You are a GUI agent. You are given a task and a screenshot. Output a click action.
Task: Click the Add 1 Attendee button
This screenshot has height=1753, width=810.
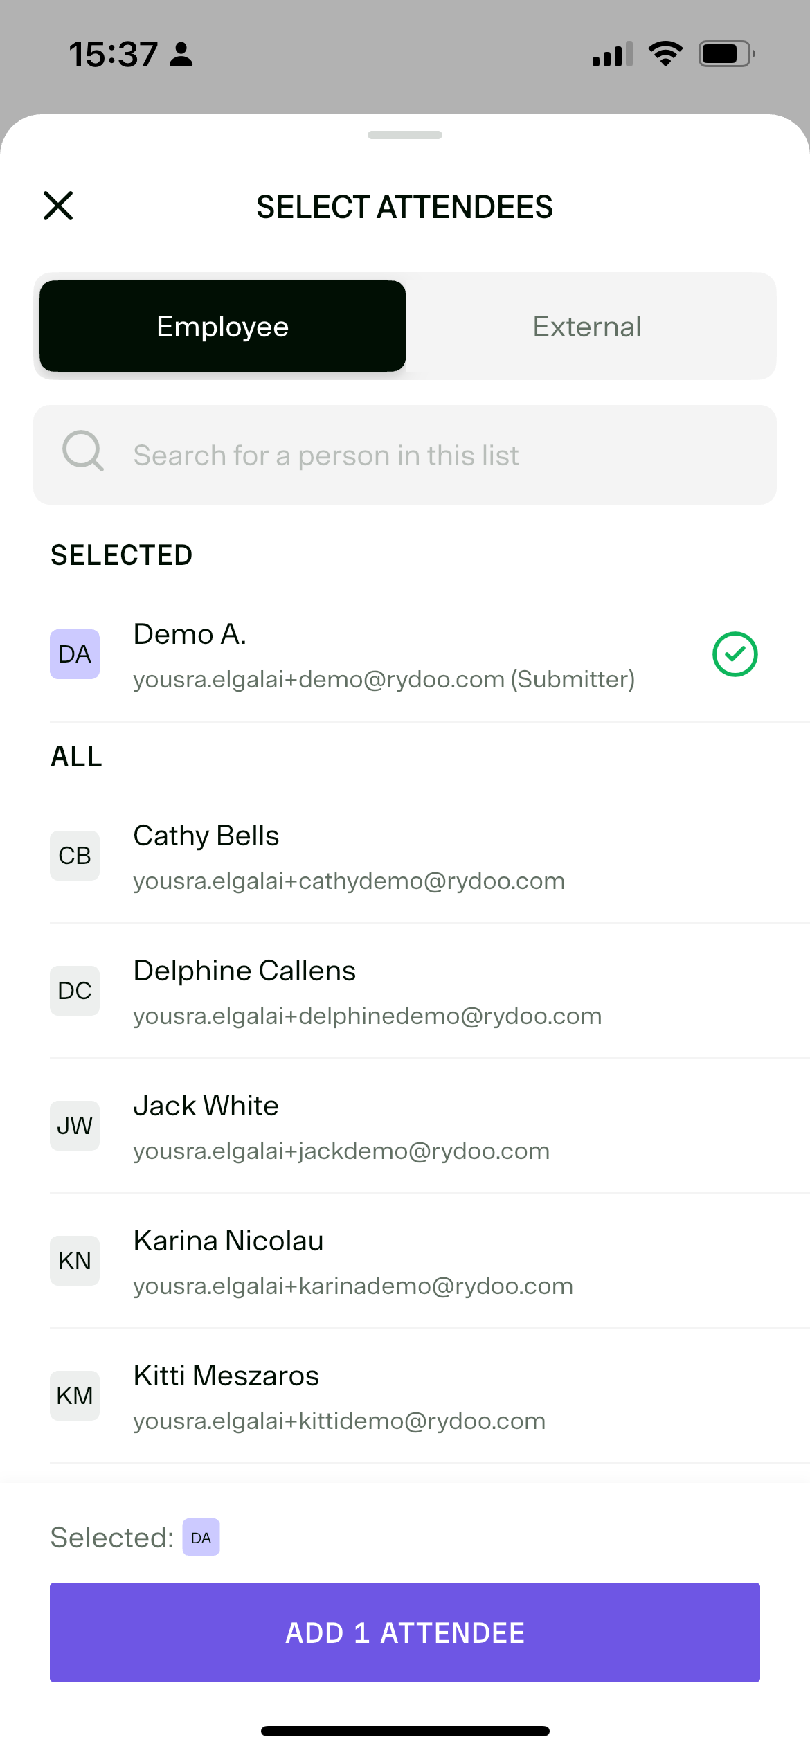tap(405, 1633)
